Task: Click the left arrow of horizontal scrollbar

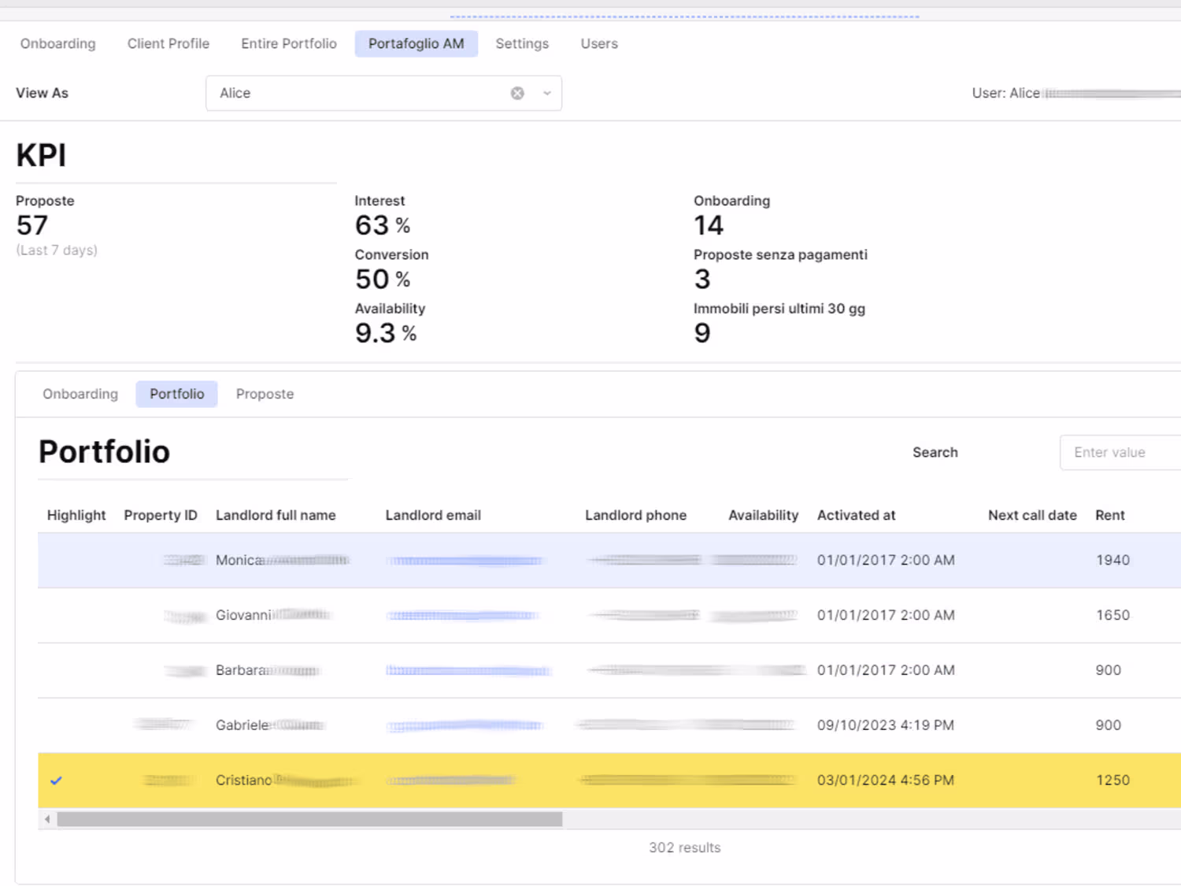Action: click(47, 819)
